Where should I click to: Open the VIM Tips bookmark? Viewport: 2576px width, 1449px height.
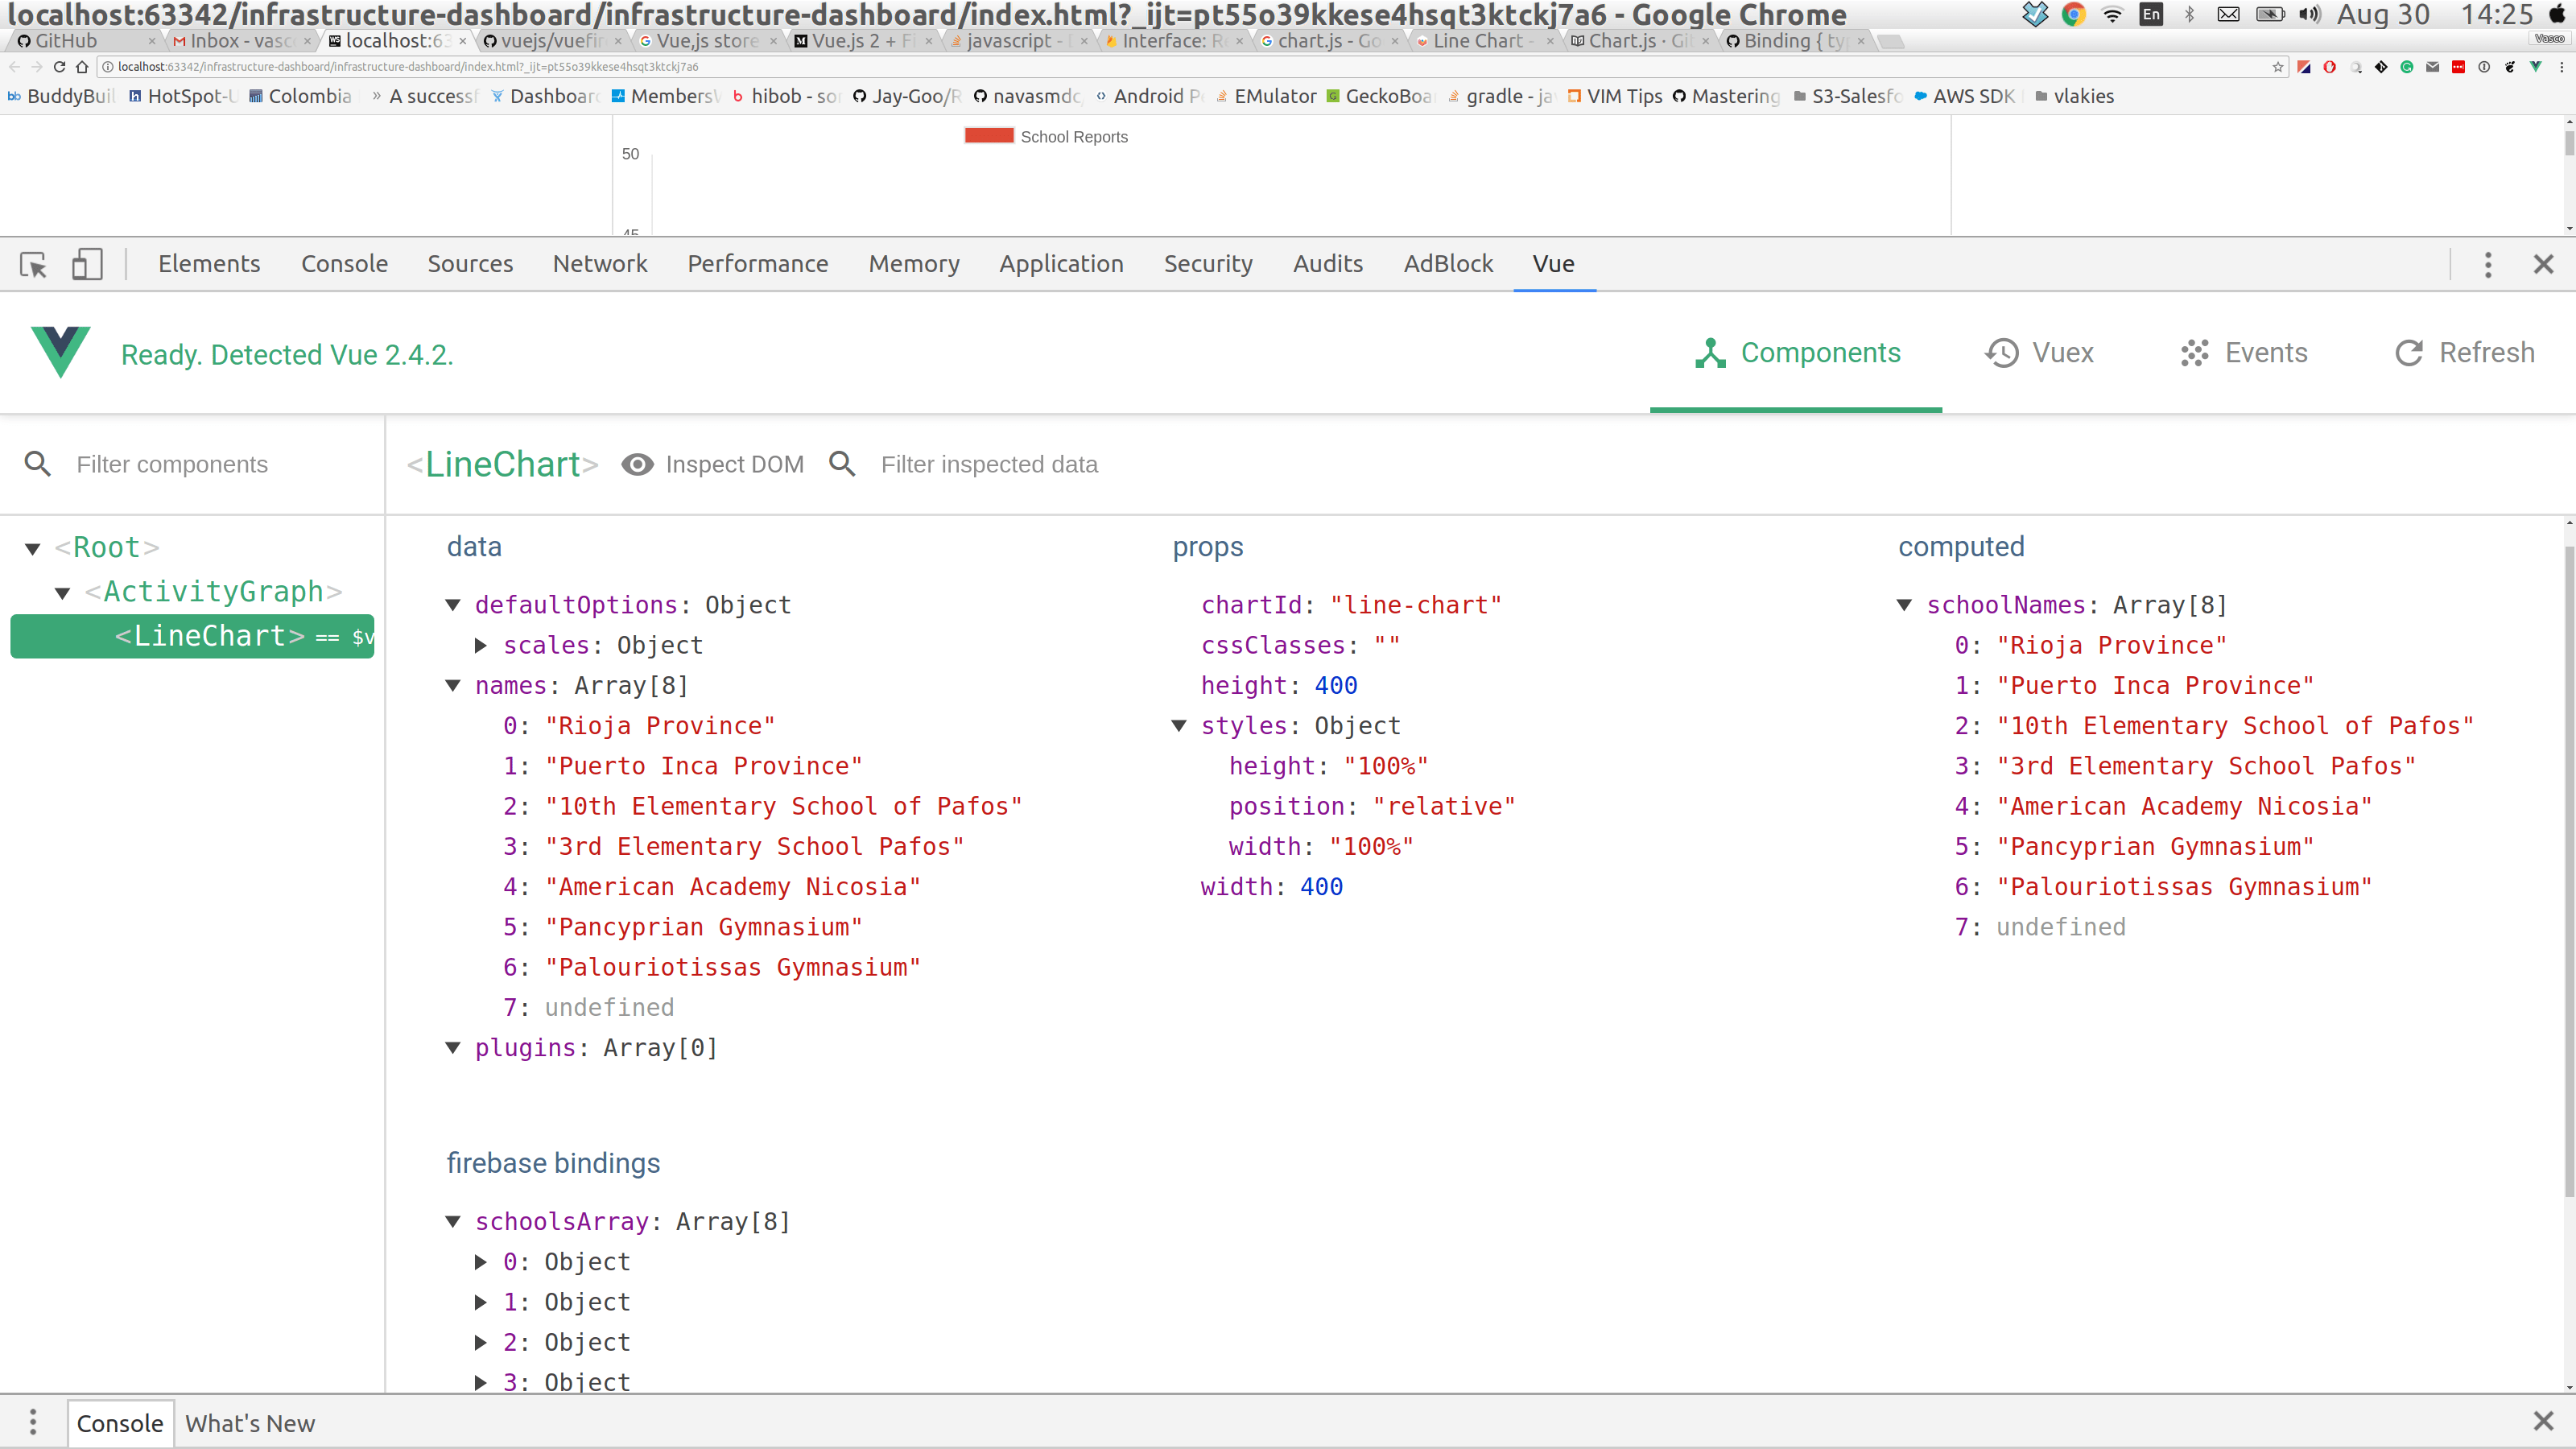[1614, 96]
